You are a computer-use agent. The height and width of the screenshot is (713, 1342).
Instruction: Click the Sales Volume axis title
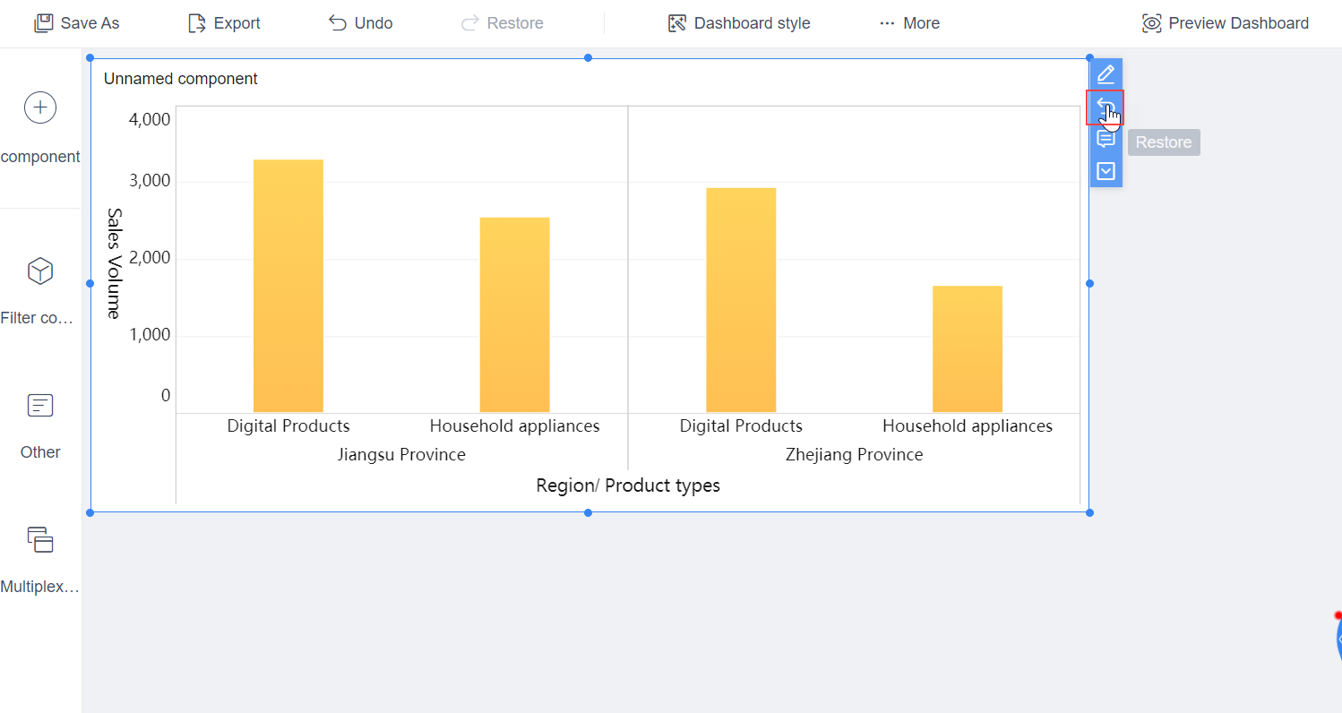pyautogui.click(x=114, y=263)
